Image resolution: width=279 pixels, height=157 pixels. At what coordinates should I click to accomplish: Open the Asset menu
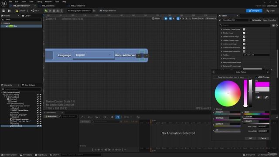[24, 2]
